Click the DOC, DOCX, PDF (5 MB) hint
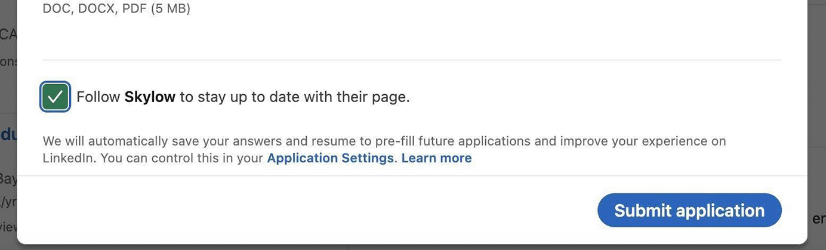Viewport: 826px width, 250px height. 116,10
